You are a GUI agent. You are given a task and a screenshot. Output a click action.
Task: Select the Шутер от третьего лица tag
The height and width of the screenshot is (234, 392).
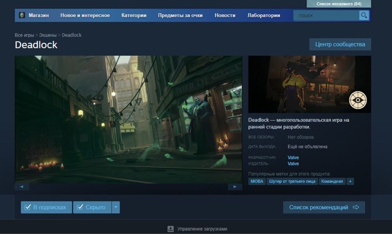coord(292,181)
